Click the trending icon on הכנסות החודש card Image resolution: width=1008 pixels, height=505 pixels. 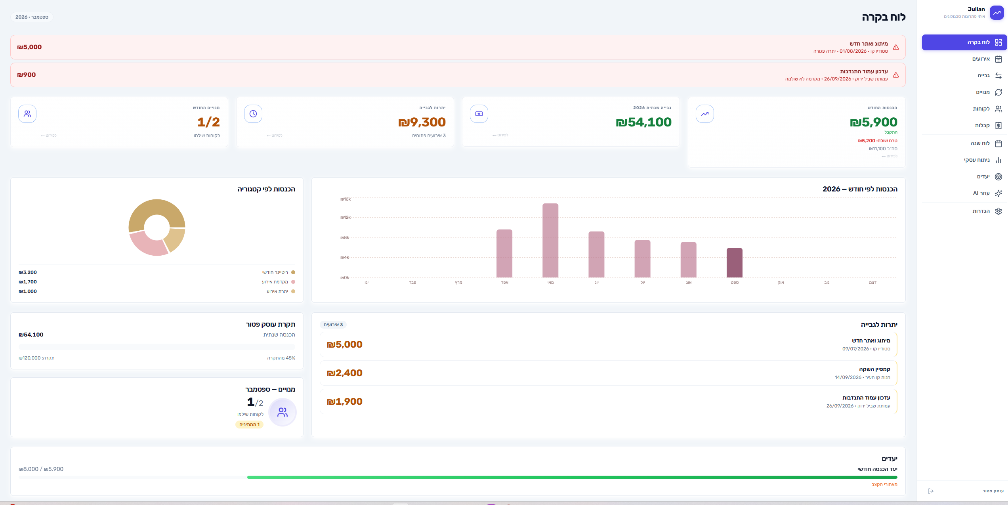click(x=705, y=114)
